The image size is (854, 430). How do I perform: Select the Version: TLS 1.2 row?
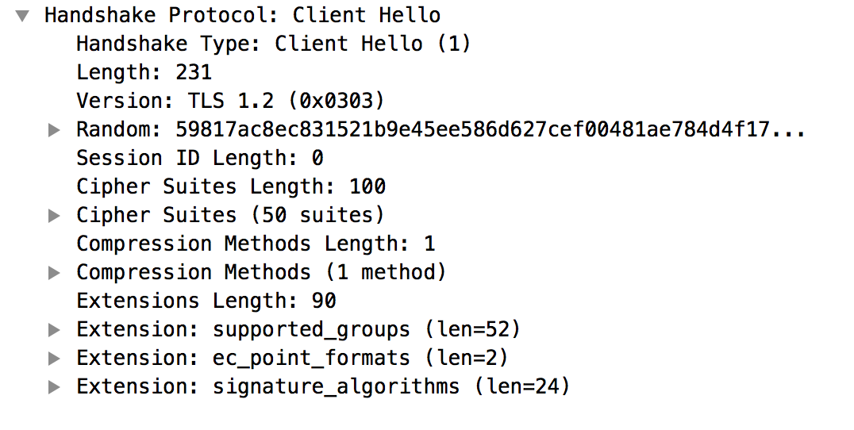(230, 101)
